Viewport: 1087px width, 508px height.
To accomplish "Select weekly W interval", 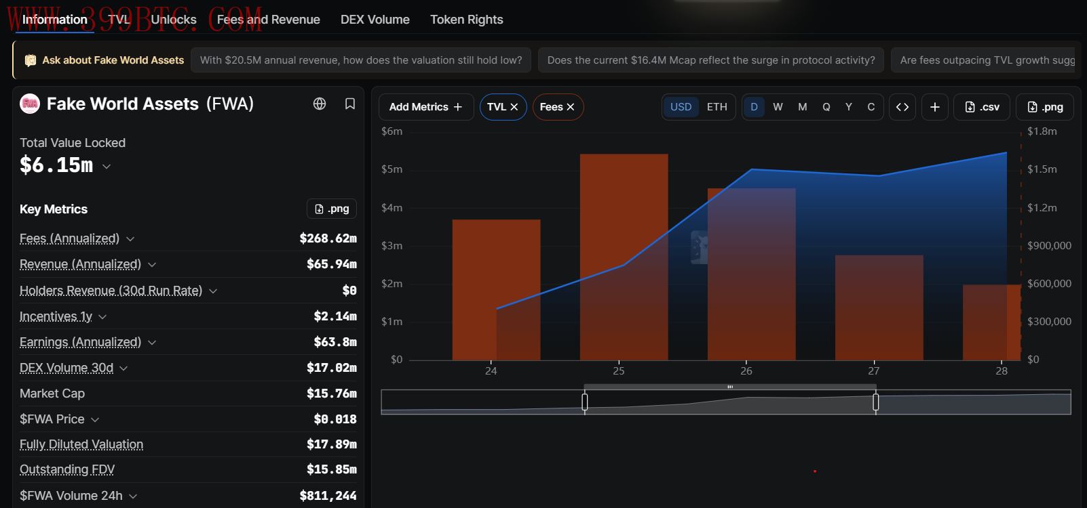I will (778, 107).
